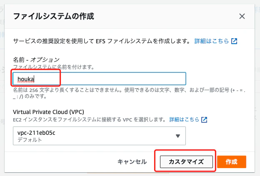Place cursor on the typed houka text
The image size is (260, 176).
tap(25, 79)
